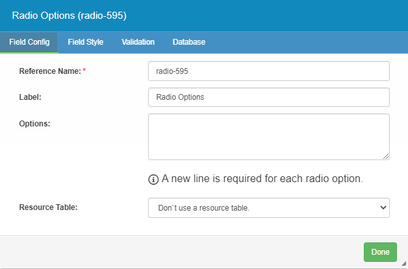
Task: Click the red required asterisk
Action: 84,71
